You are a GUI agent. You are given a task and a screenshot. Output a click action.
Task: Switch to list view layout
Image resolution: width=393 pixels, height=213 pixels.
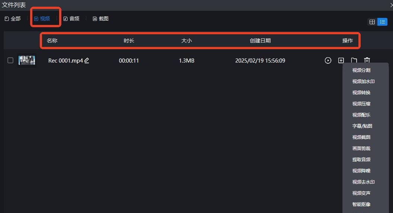(x=382, y=22)
